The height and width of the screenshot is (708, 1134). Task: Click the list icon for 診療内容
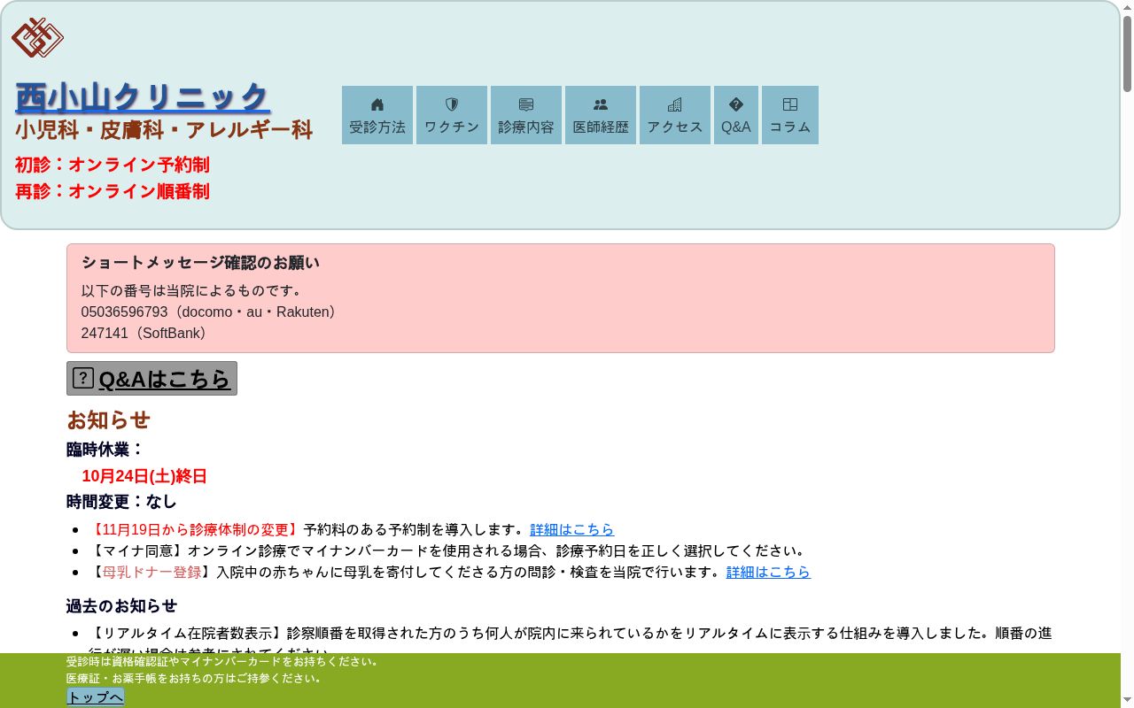(526, 104)
